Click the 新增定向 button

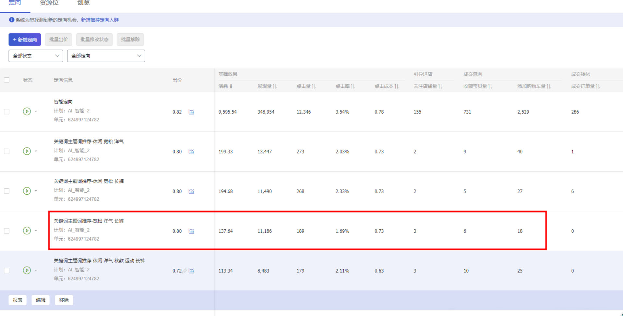point(25,39)
